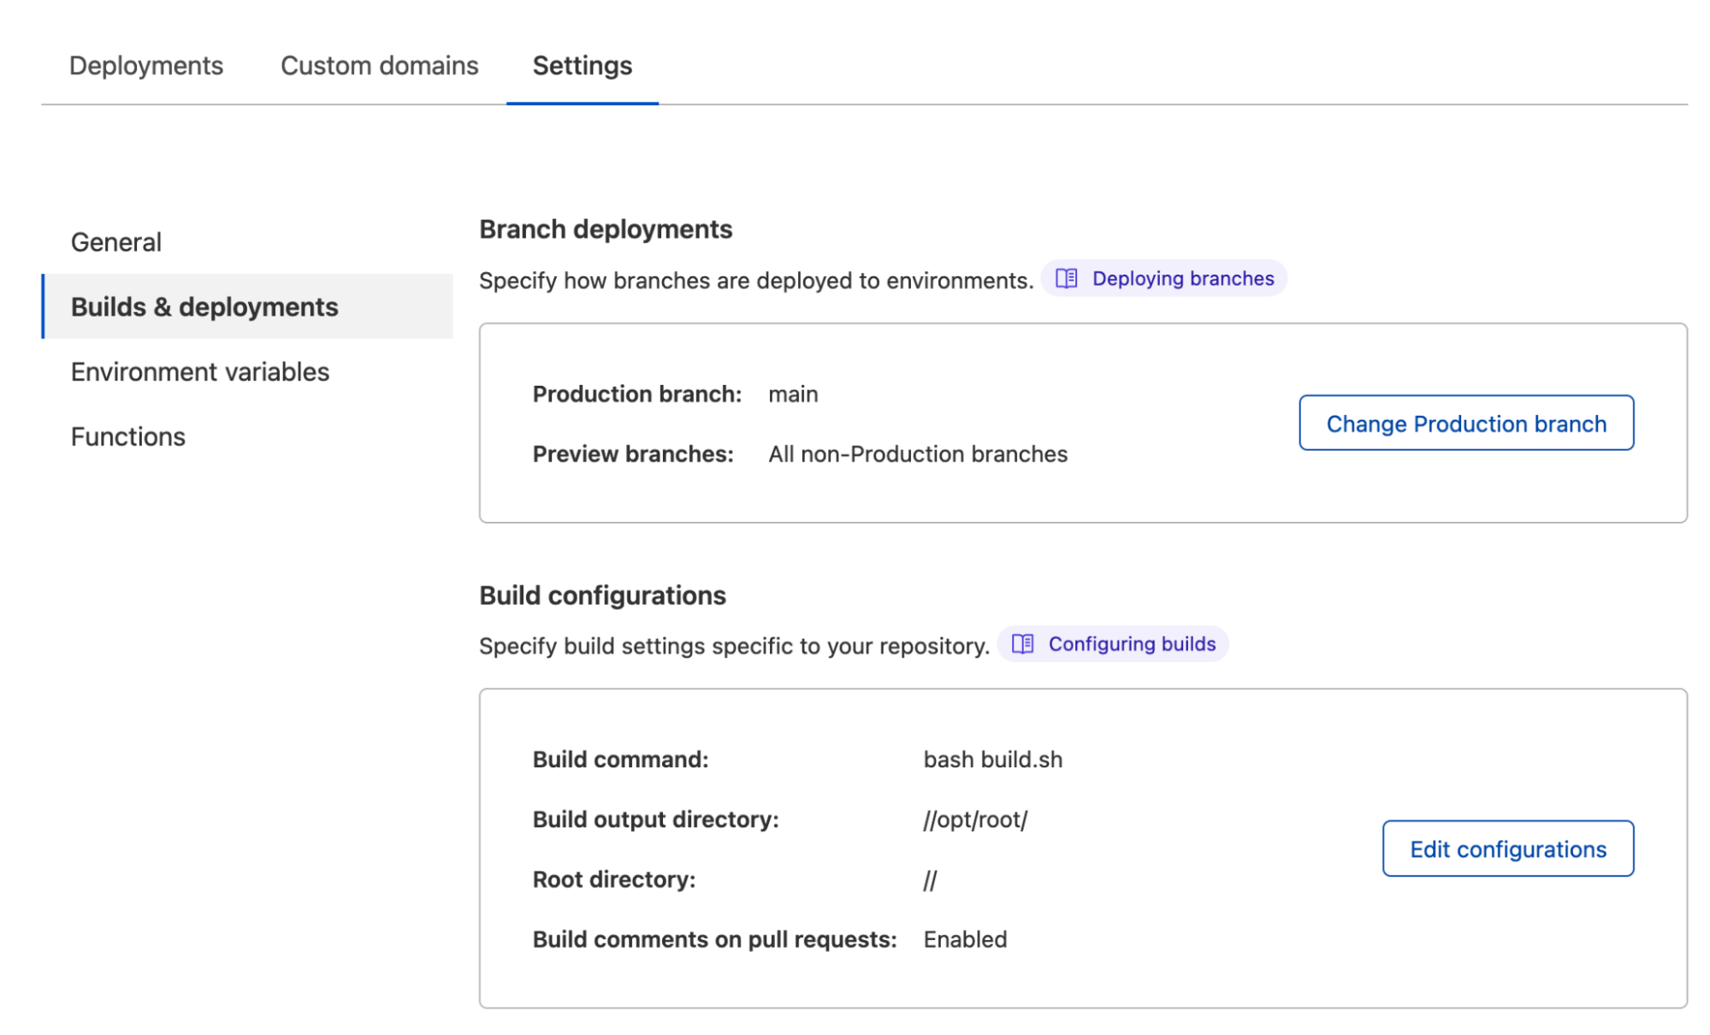Viewport: 1710px width, 1035px height.
Task: Click the Change Production branch button
Action: [1465, 423]
